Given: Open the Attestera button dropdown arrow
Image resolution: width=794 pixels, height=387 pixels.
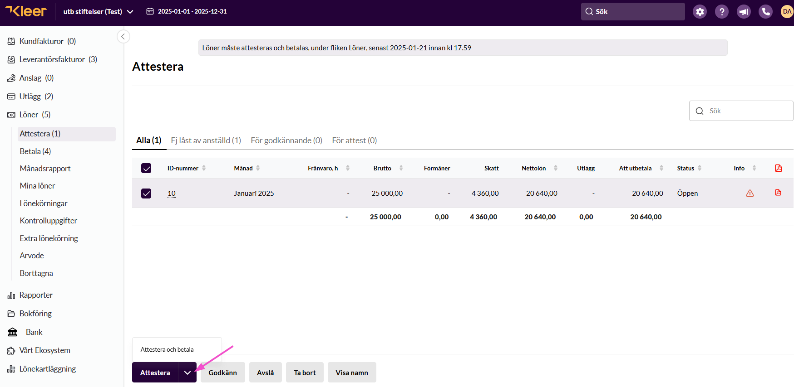Looking at the screenshot, I should tap(187, 372).
